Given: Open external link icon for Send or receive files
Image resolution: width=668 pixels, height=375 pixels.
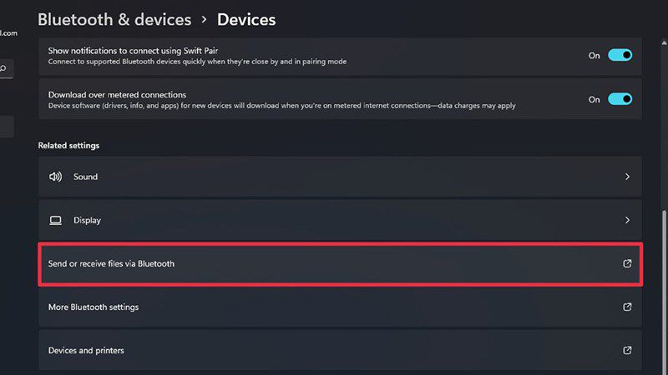Looking at the screenshot, I should (627, 263).
